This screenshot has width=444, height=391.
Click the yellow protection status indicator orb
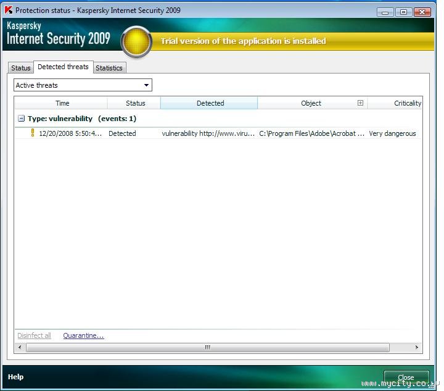136,41
